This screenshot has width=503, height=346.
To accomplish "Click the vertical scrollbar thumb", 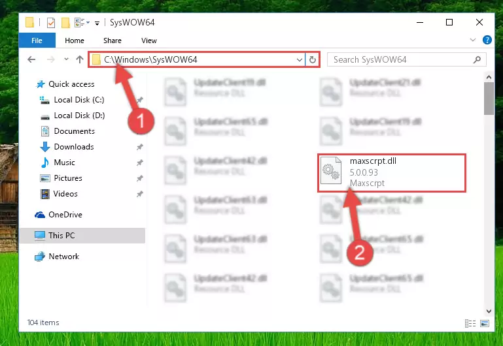I will point(489,99).
